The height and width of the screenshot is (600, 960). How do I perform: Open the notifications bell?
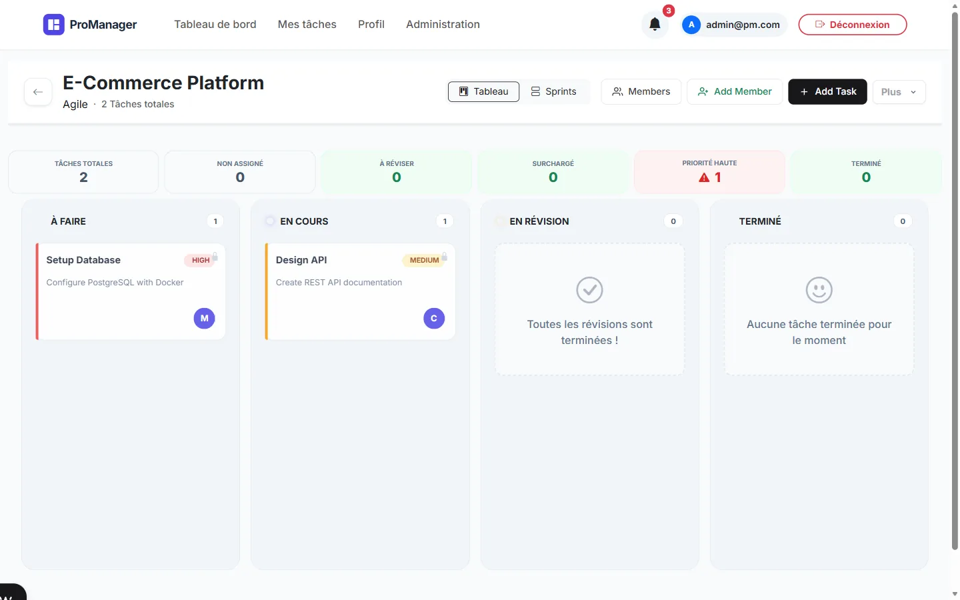(655, 25)
